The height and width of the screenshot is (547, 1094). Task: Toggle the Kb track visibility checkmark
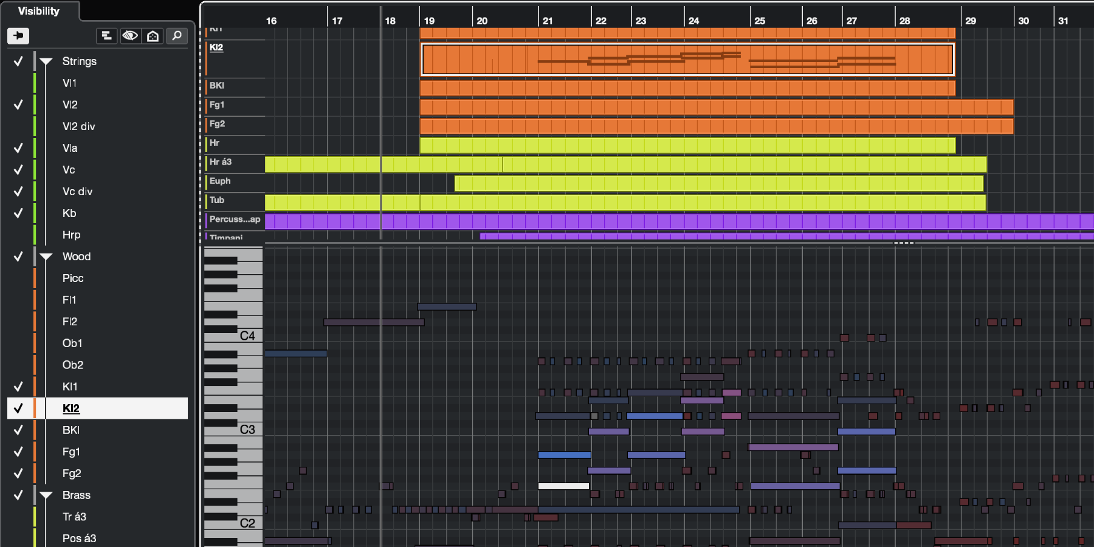click(x=18, y=213)
